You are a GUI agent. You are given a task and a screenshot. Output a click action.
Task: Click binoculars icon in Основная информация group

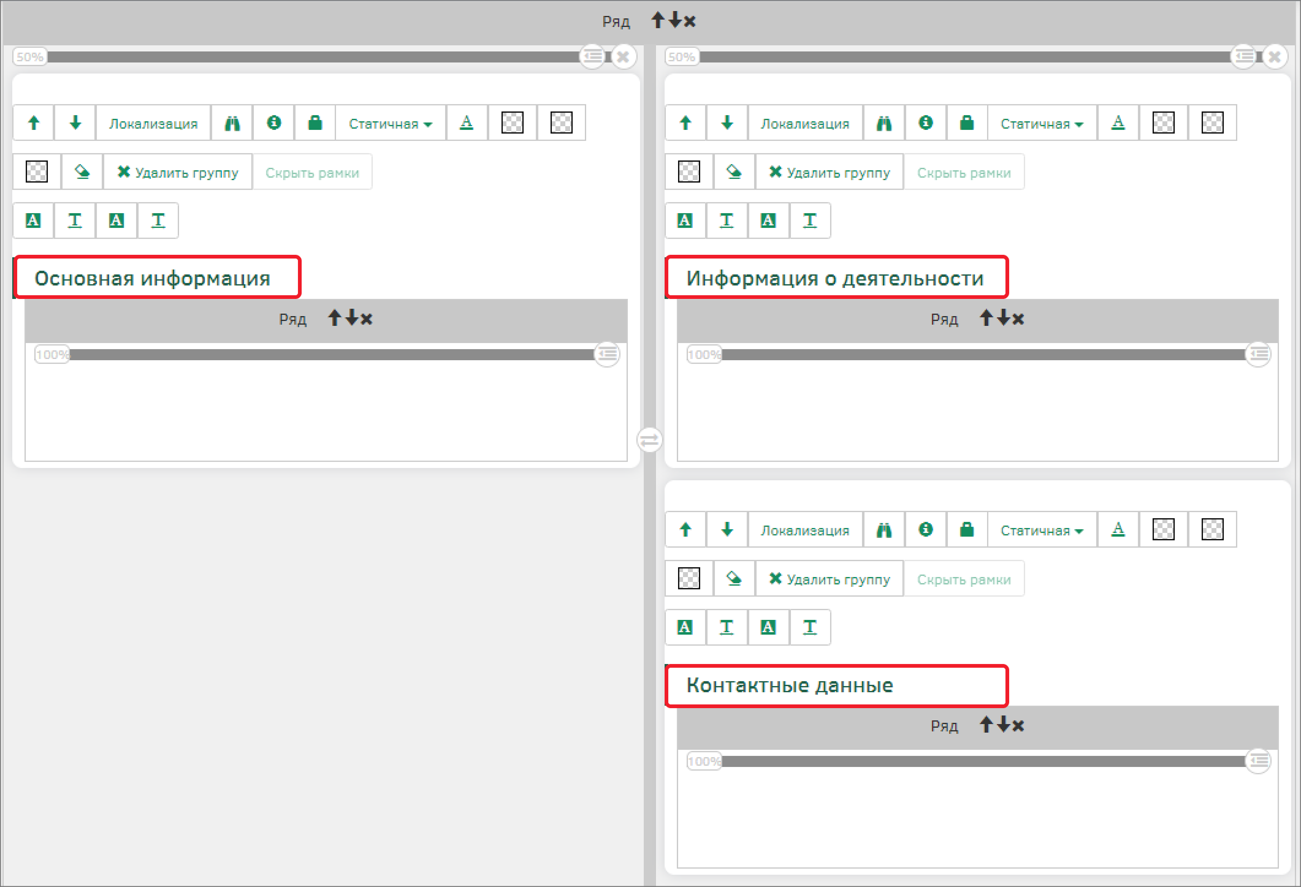coord(232,123)
